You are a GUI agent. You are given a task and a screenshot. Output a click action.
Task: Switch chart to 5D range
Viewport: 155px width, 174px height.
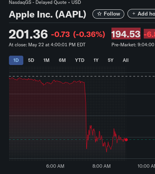(x=31, y=60)
